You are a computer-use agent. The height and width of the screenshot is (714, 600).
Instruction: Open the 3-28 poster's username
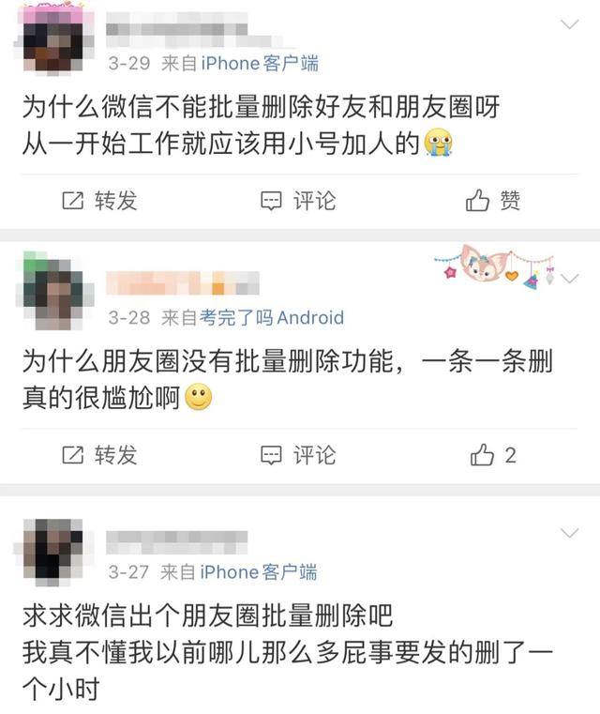pos(183,282)
